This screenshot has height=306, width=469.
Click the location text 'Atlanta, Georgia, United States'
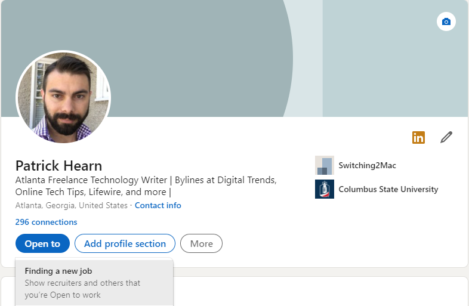71,205
